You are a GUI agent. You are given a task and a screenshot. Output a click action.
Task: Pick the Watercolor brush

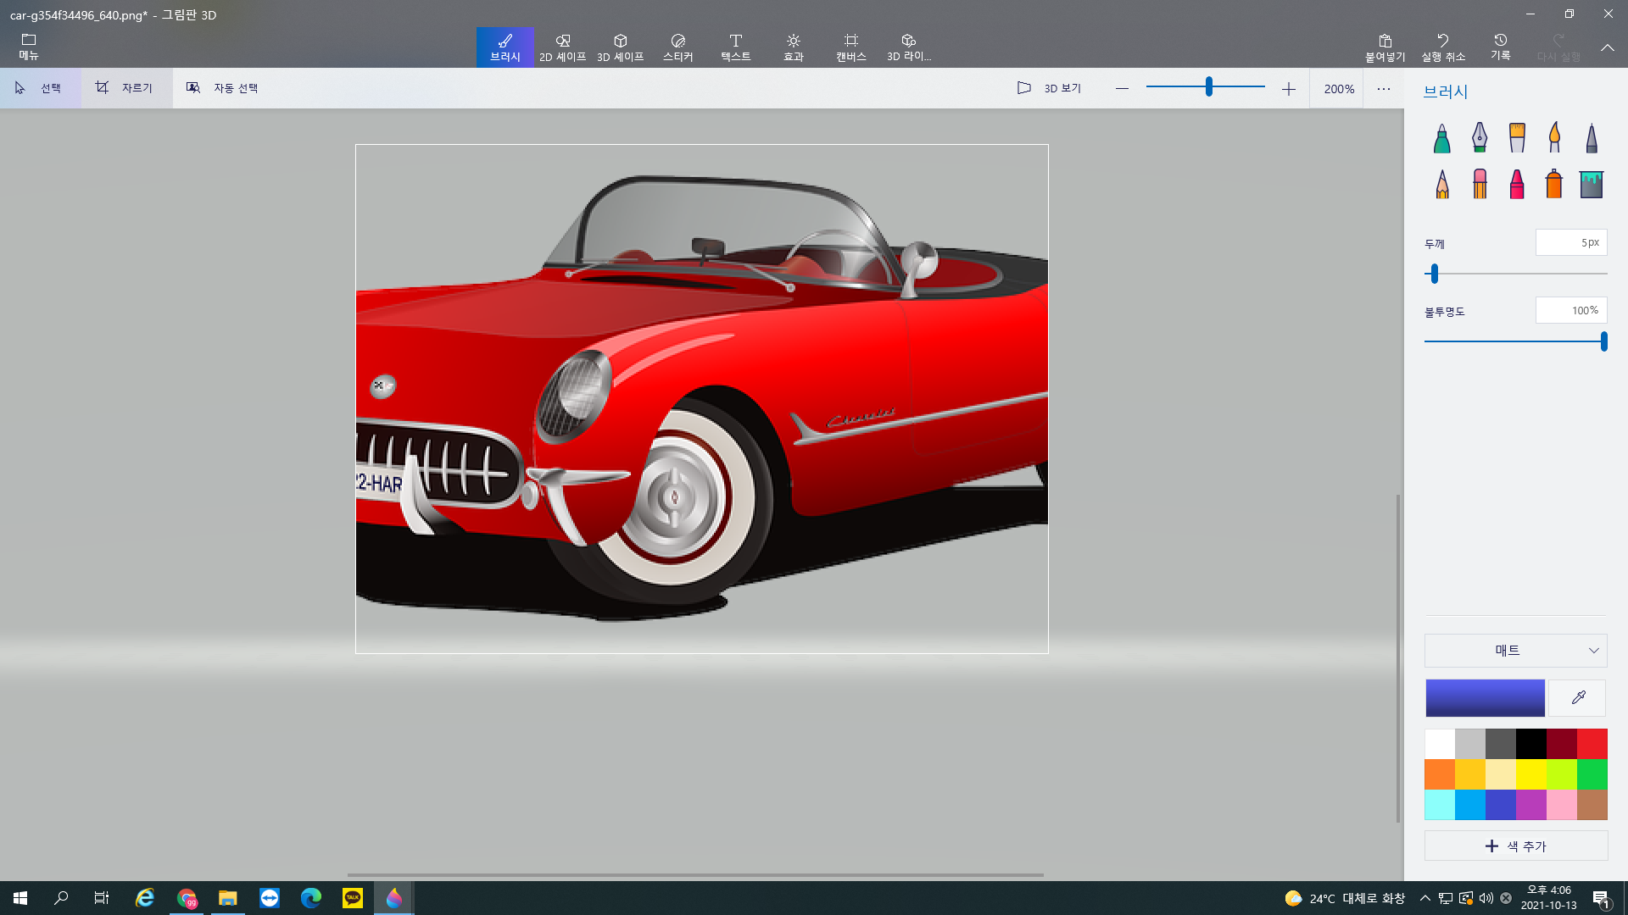(1554, 138)
